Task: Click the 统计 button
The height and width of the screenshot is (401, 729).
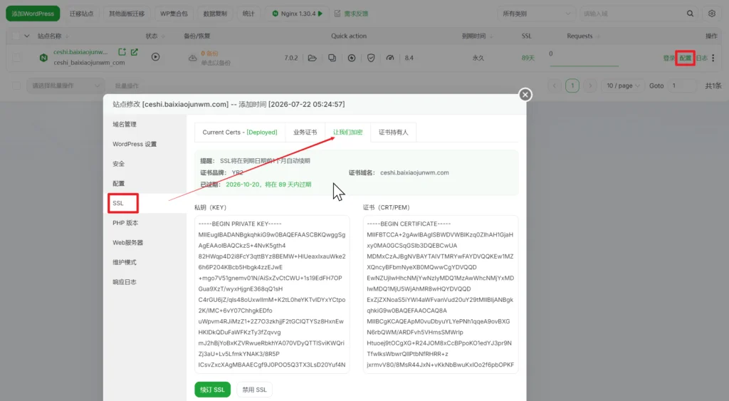Action: click(x=248, y=14)
